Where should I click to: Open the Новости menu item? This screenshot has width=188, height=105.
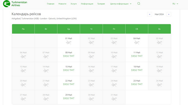62,4
